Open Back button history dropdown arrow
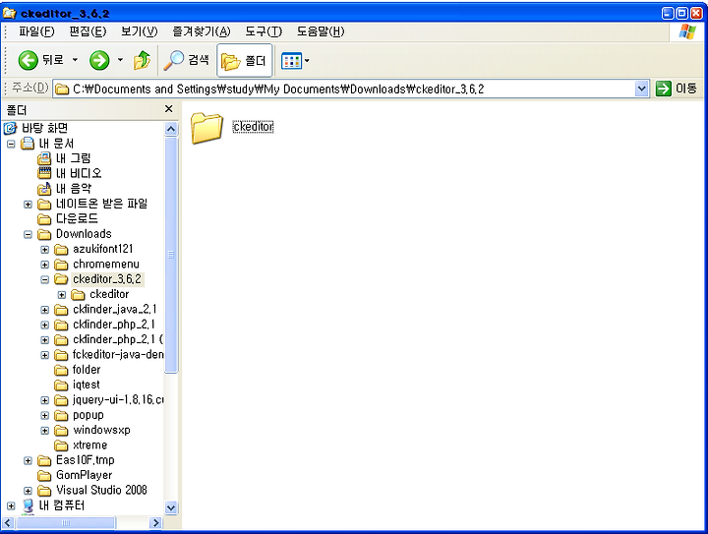708x534 pixels. 75,60
